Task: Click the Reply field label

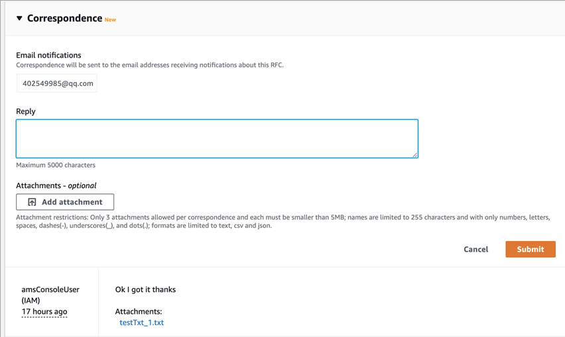Action: pyautogui.click(x=26, y=111)
